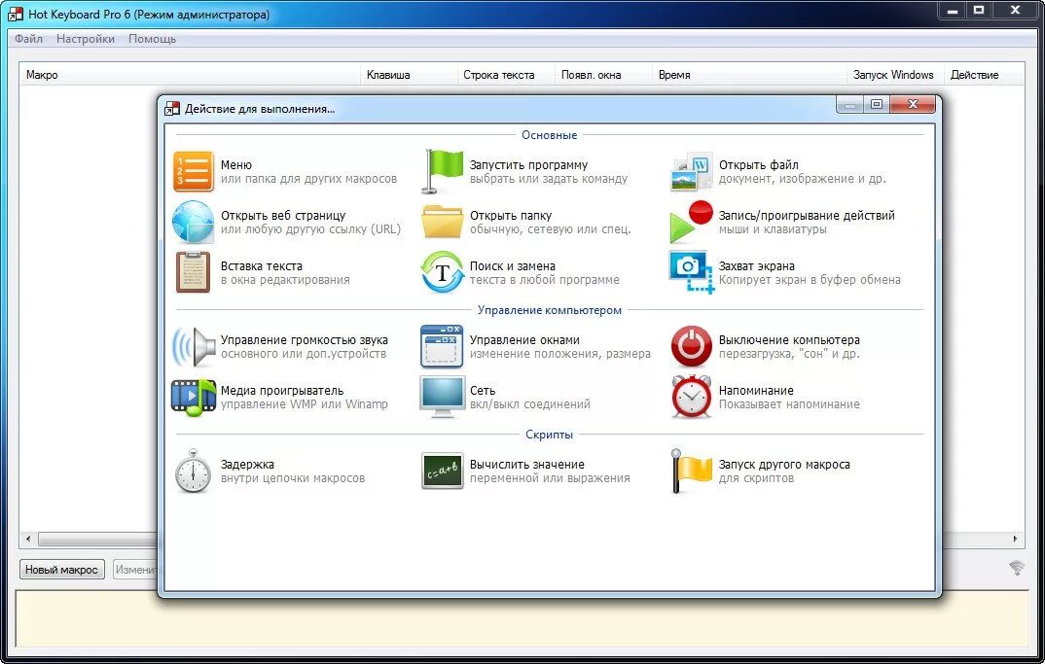The image size is (1045, 664).
Task: Click the Open file document icon
Action: (691, 172)
